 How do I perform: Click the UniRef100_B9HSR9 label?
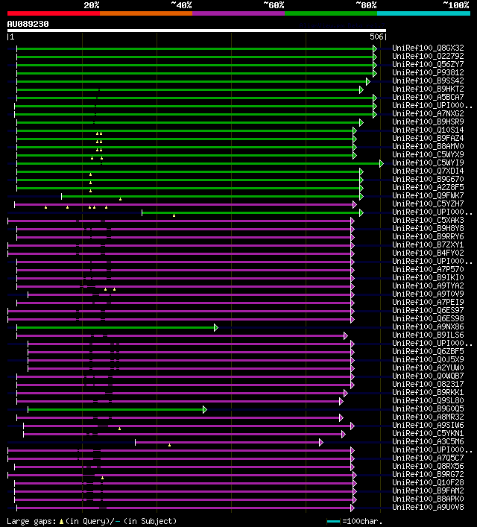coord(428,122)
